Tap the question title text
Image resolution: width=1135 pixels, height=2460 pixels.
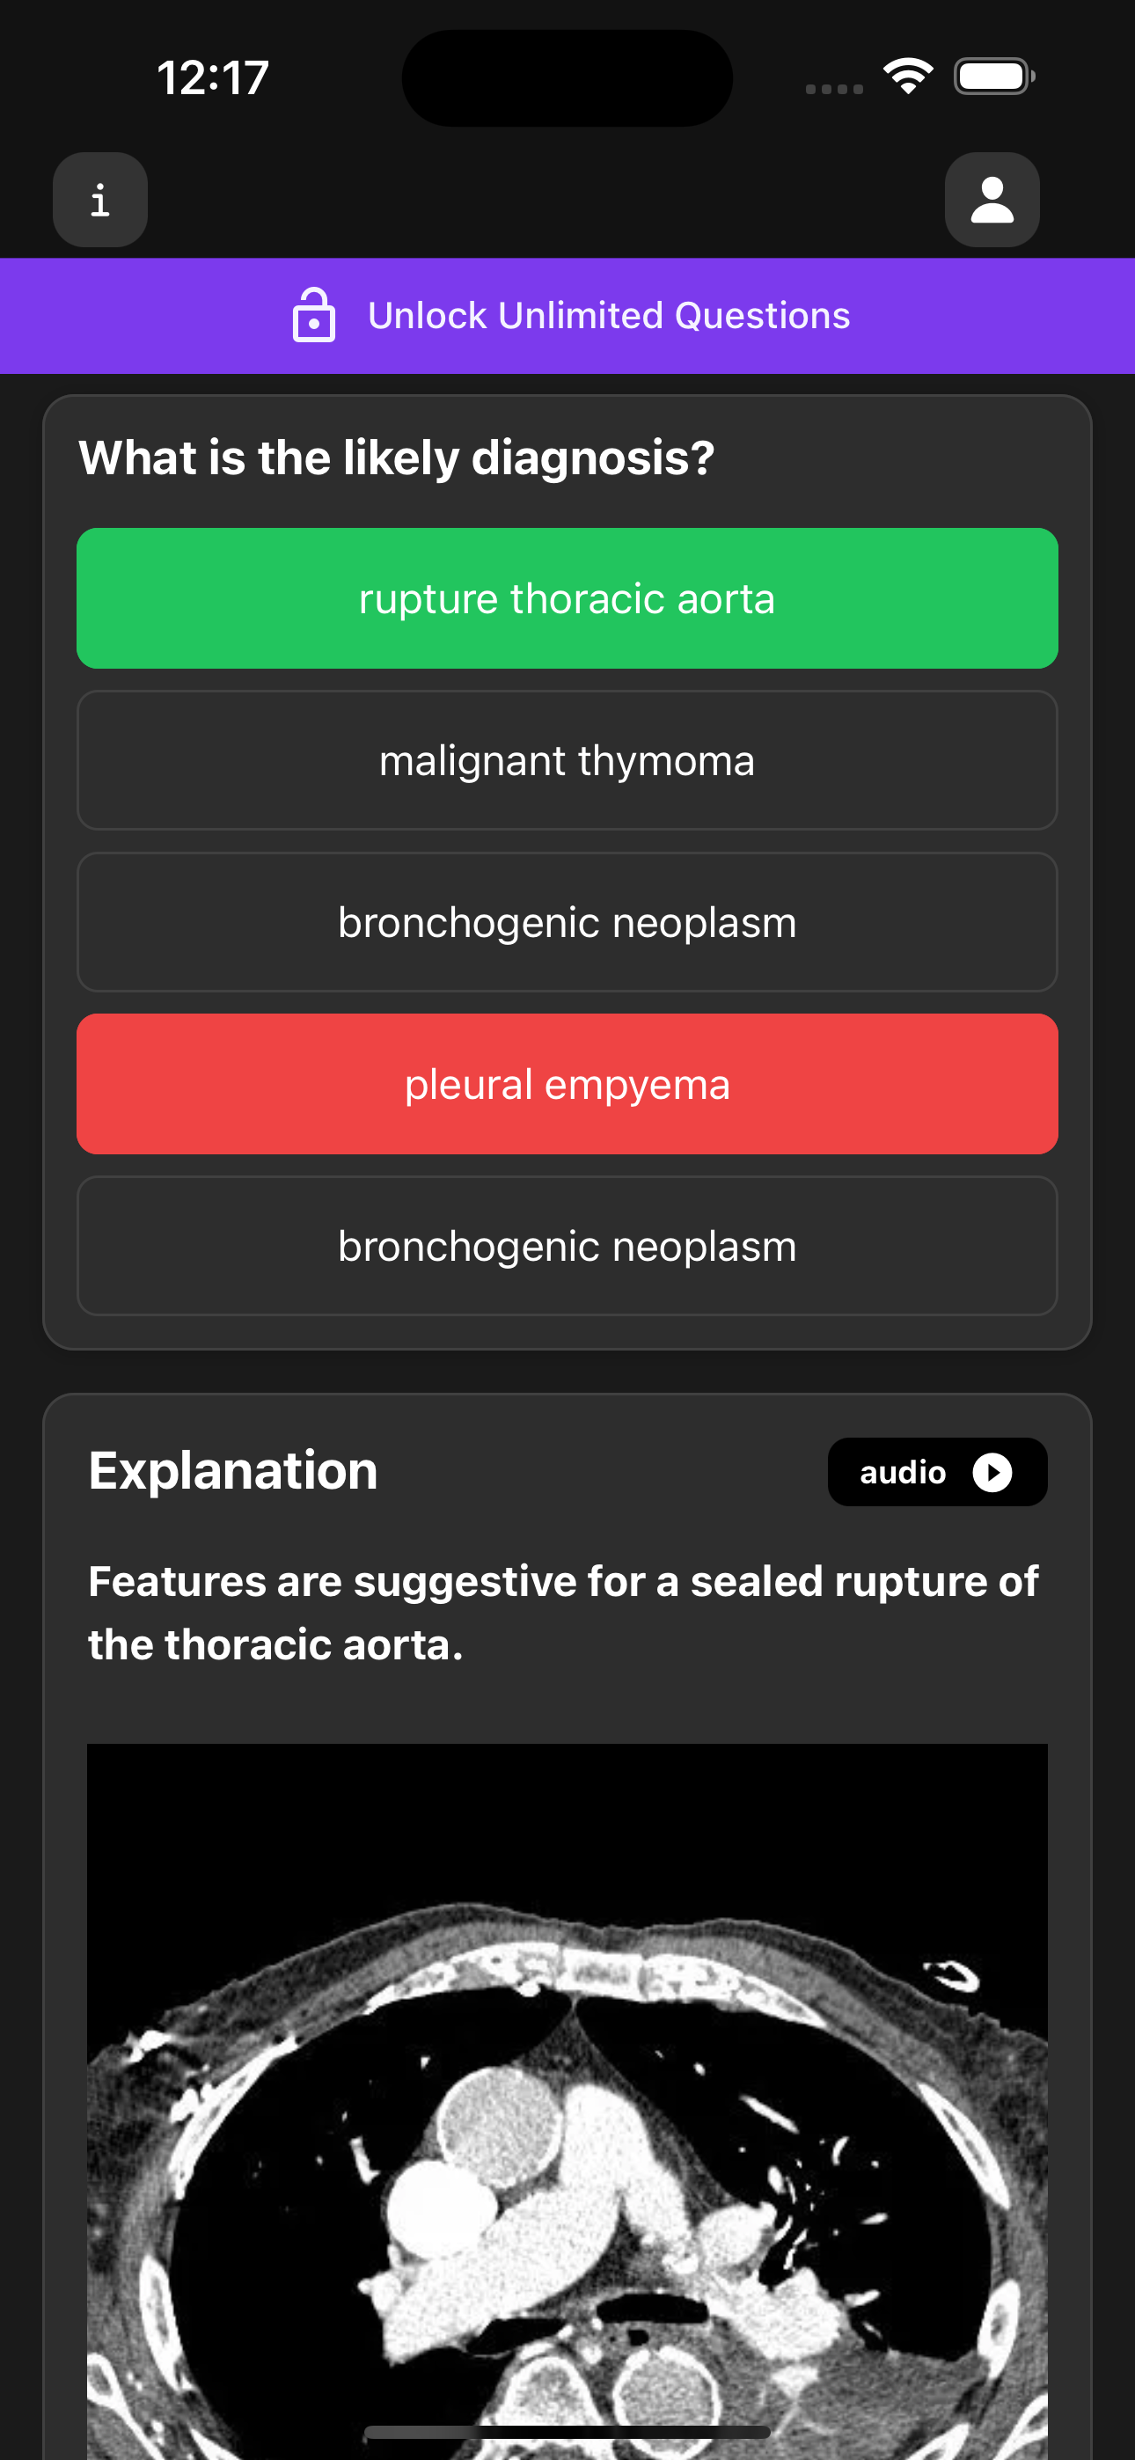click(397, 458)
